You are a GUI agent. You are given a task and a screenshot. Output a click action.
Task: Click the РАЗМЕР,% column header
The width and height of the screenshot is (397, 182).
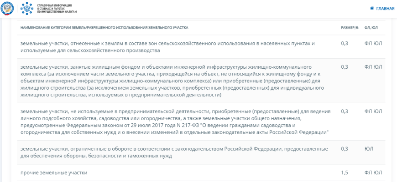(350, 28)
